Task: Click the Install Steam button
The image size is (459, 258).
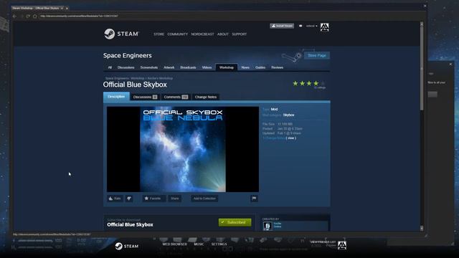Action: coord(282,26)
